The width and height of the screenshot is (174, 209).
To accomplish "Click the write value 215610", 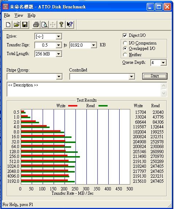I will pos(139,181).
